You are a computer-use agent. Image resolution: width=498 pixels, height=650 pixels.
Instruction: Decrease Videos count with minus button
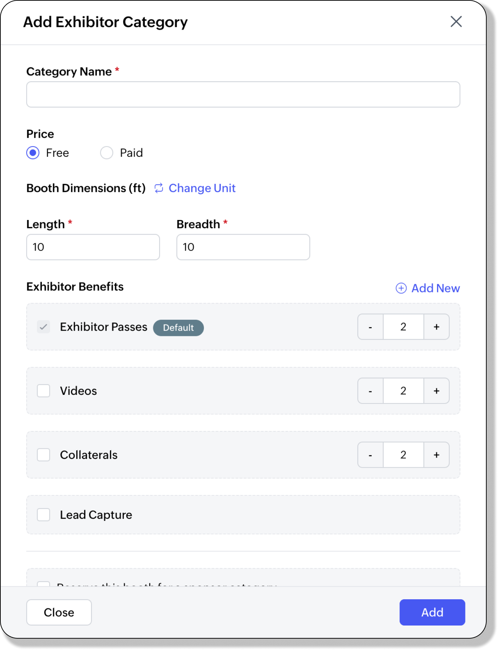(370, 391)
